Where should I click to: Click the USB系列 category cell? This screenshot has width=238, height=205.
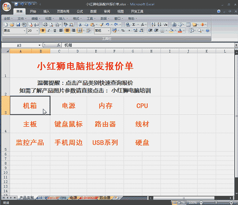click(x=105, y=142)
